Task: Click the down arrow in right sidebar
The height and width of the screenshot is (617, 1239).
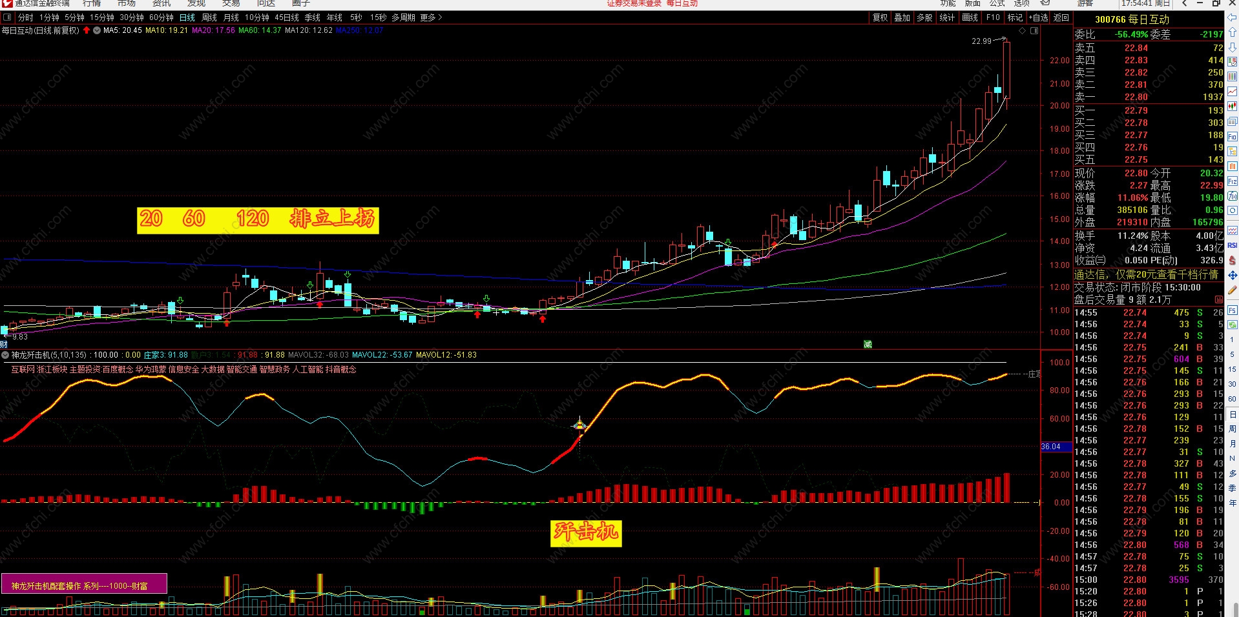Action: pos(1233,46)
